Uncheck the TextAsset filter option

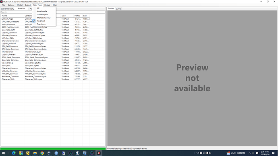(41, 21)
